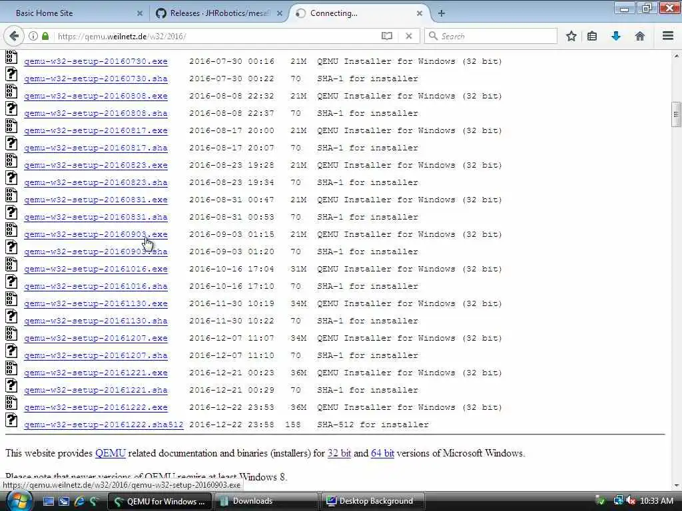
Task: Bookmark this page with the star icon
Action: point(571,36)
